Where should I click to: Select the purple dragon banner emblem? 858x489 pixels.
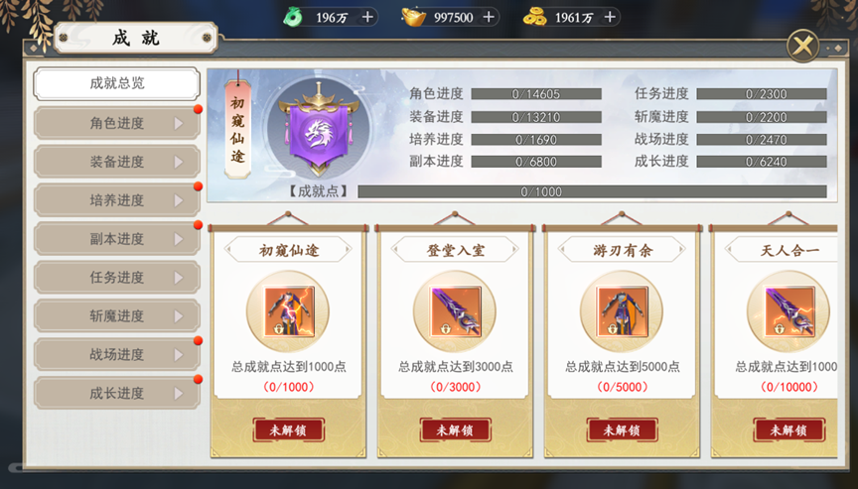point(319,129)
